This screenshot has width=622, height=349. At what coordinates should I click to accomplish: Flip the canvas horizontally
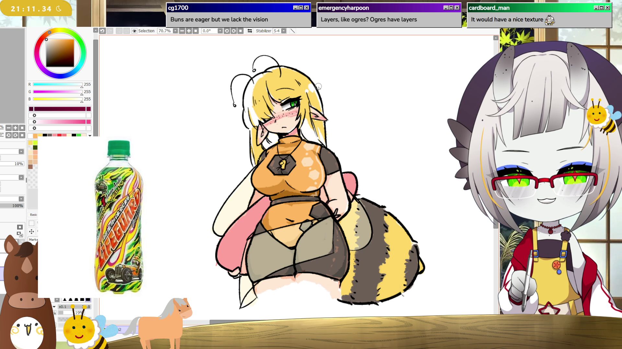pyautogui.click(x=250, y=31)
